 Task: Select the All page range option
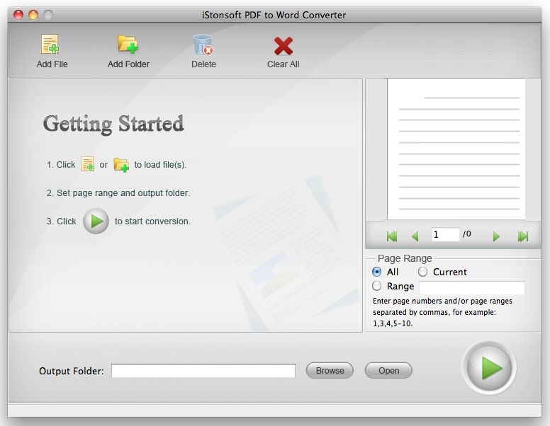(x=377, y=272)
